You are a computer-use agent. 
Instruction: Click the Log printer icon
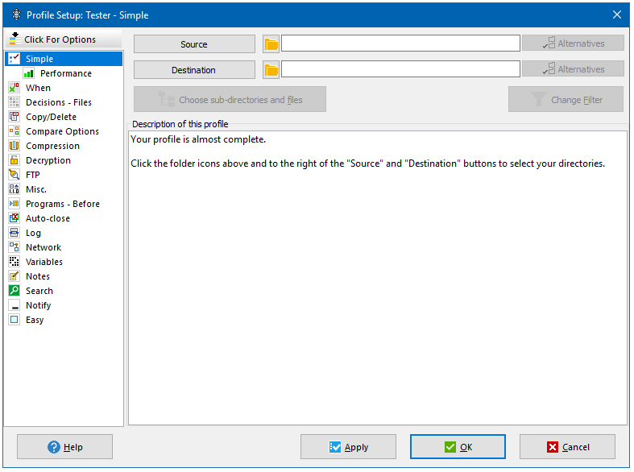[15, 233]
